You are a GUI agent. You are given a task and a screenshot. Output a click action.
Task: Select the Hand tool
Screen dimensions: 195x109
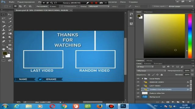(x=4, y=49)
